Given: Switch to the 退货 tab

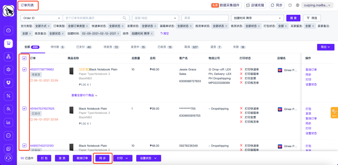Looking at the screenshot, I should 216,47.
